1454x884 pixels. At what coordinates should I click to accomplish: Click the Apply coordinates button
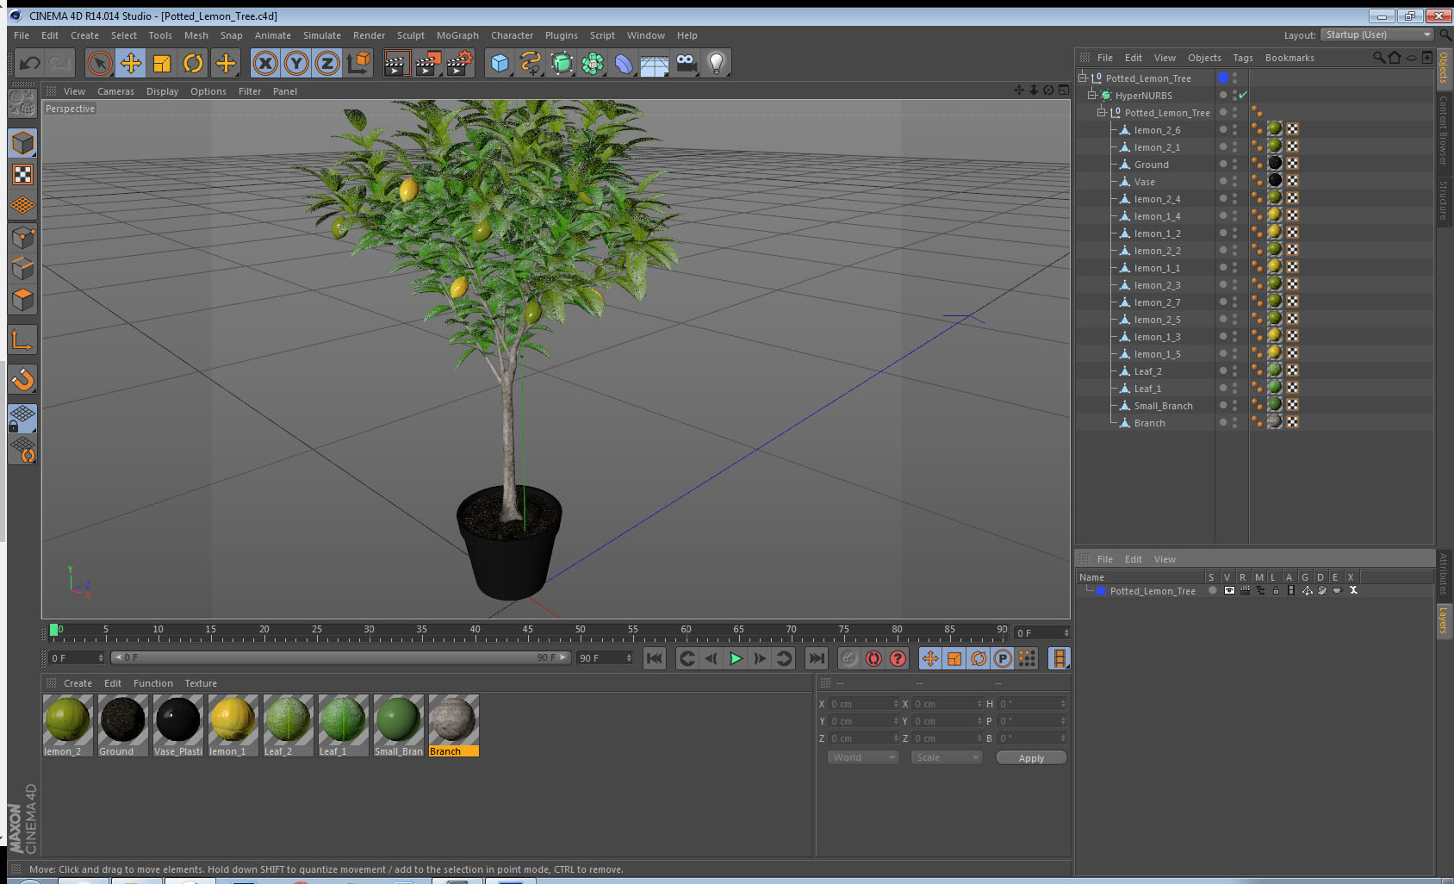tap(1031, 758)
